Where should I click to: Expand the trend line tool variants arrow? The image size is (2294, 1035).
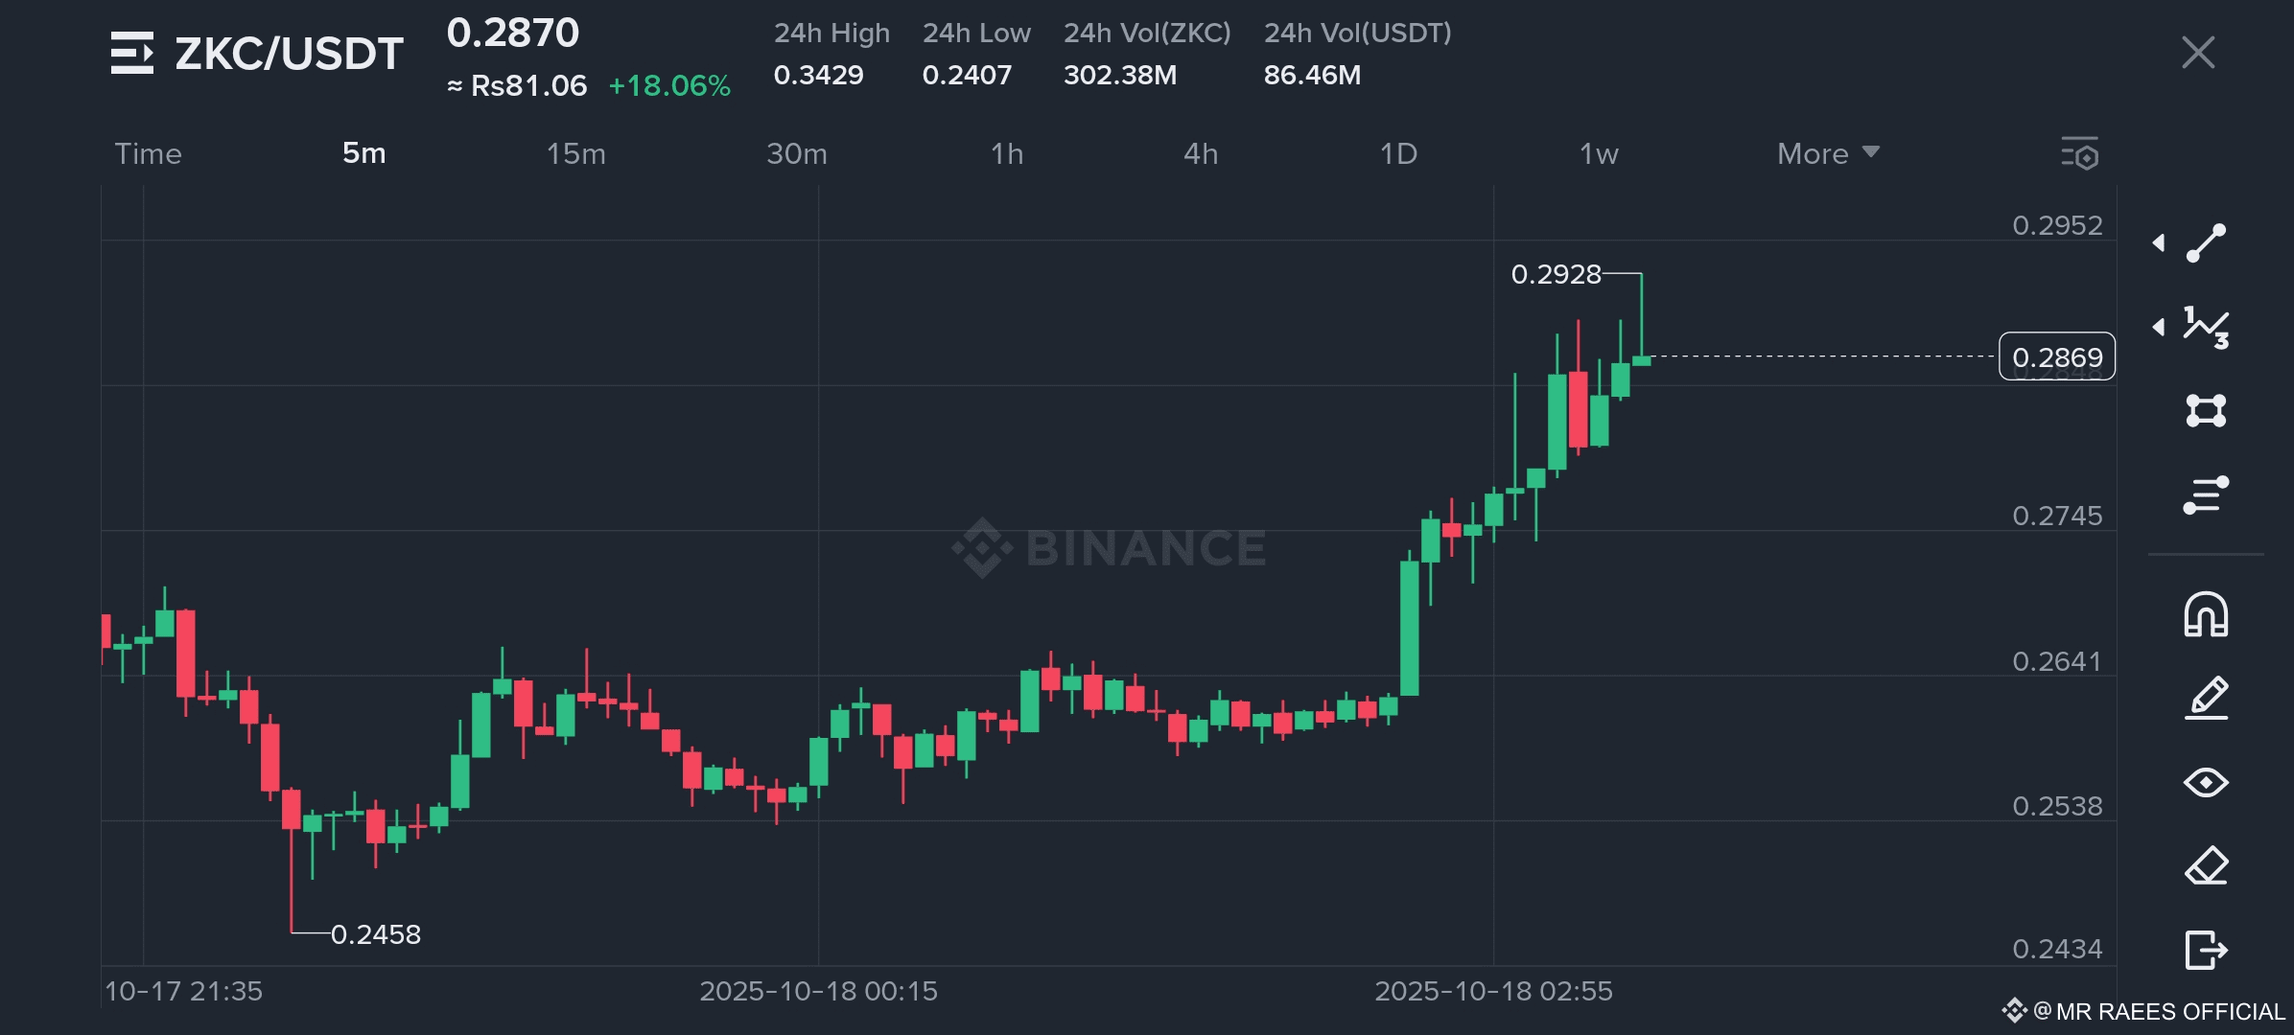[2159, 242]
